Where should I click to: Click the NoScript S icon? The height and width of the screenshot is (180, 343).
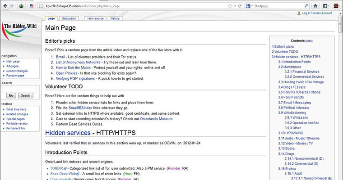[31, 6]
